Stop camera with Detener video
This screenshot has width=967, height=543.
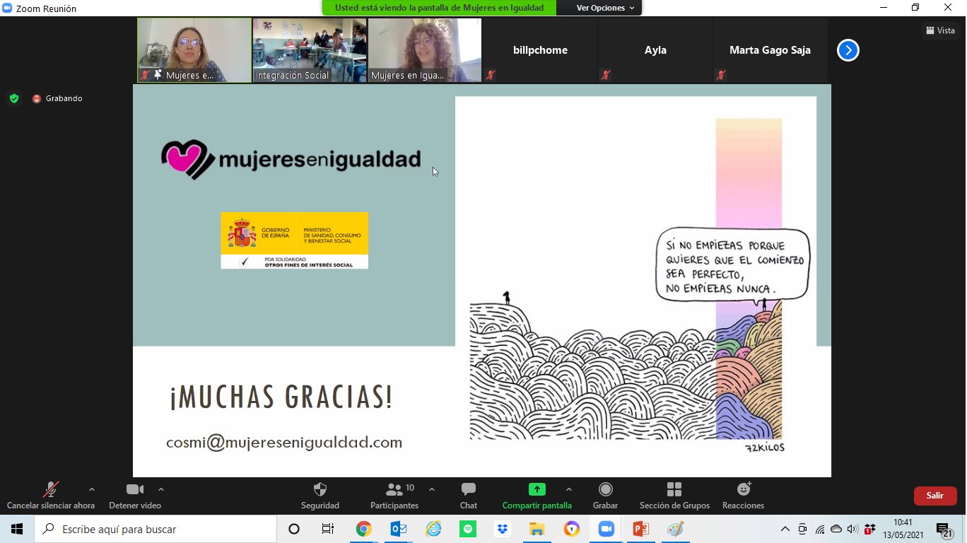click(135, 496)
